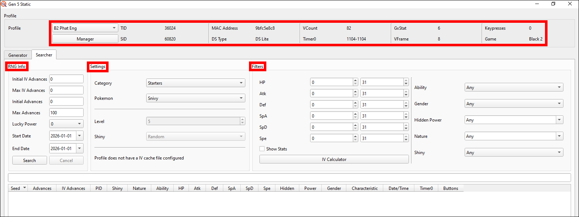Click the Initial IV Advances field
579x217 pixels.
tap(66, 79)
